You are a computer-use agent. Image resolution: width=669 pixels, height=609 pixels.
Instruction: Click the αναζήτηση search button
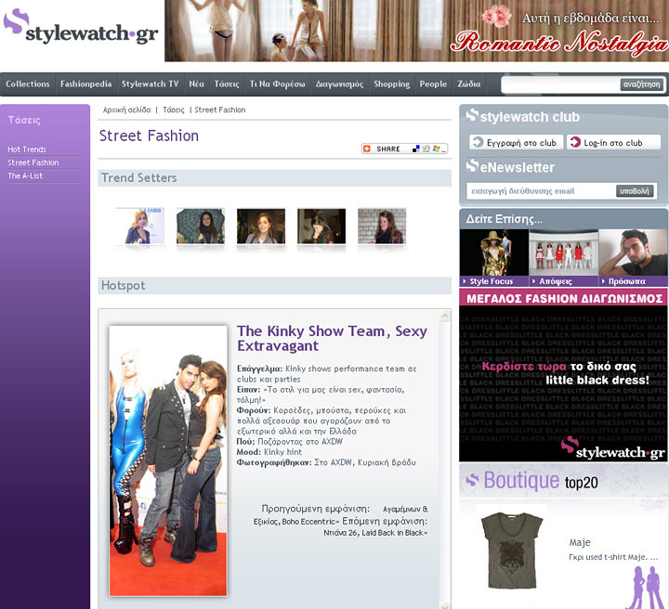[x=641, y=84]
